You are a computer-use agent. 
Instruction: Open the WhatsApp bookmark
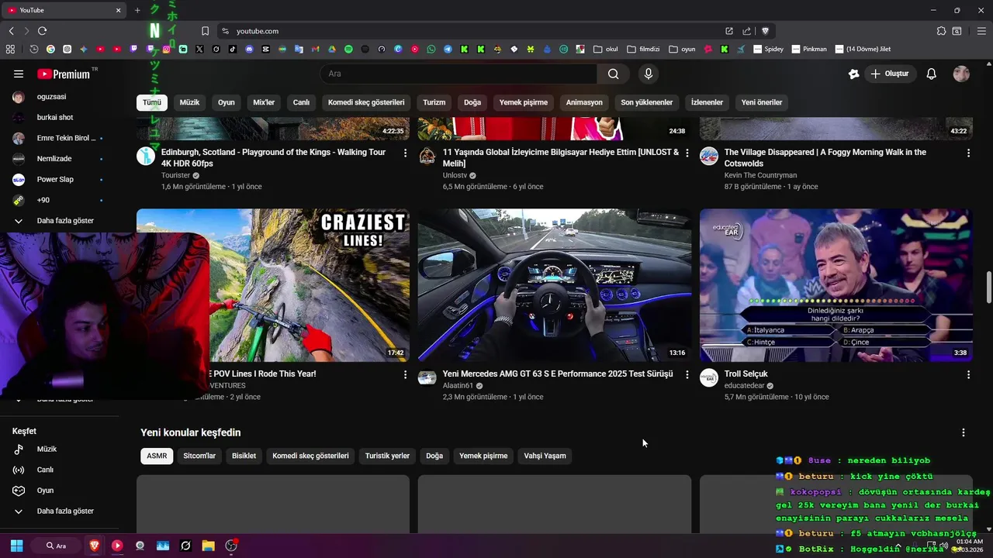tap(431, 49)
